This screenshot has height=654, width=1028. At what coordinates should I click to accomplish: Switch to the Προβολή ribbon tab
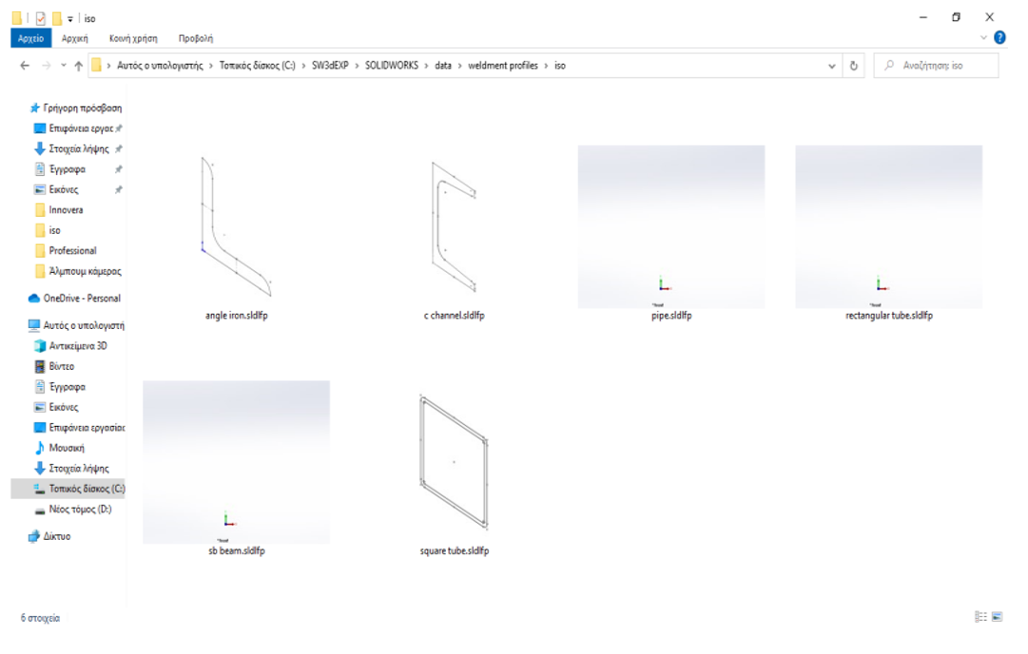point(195,39)
